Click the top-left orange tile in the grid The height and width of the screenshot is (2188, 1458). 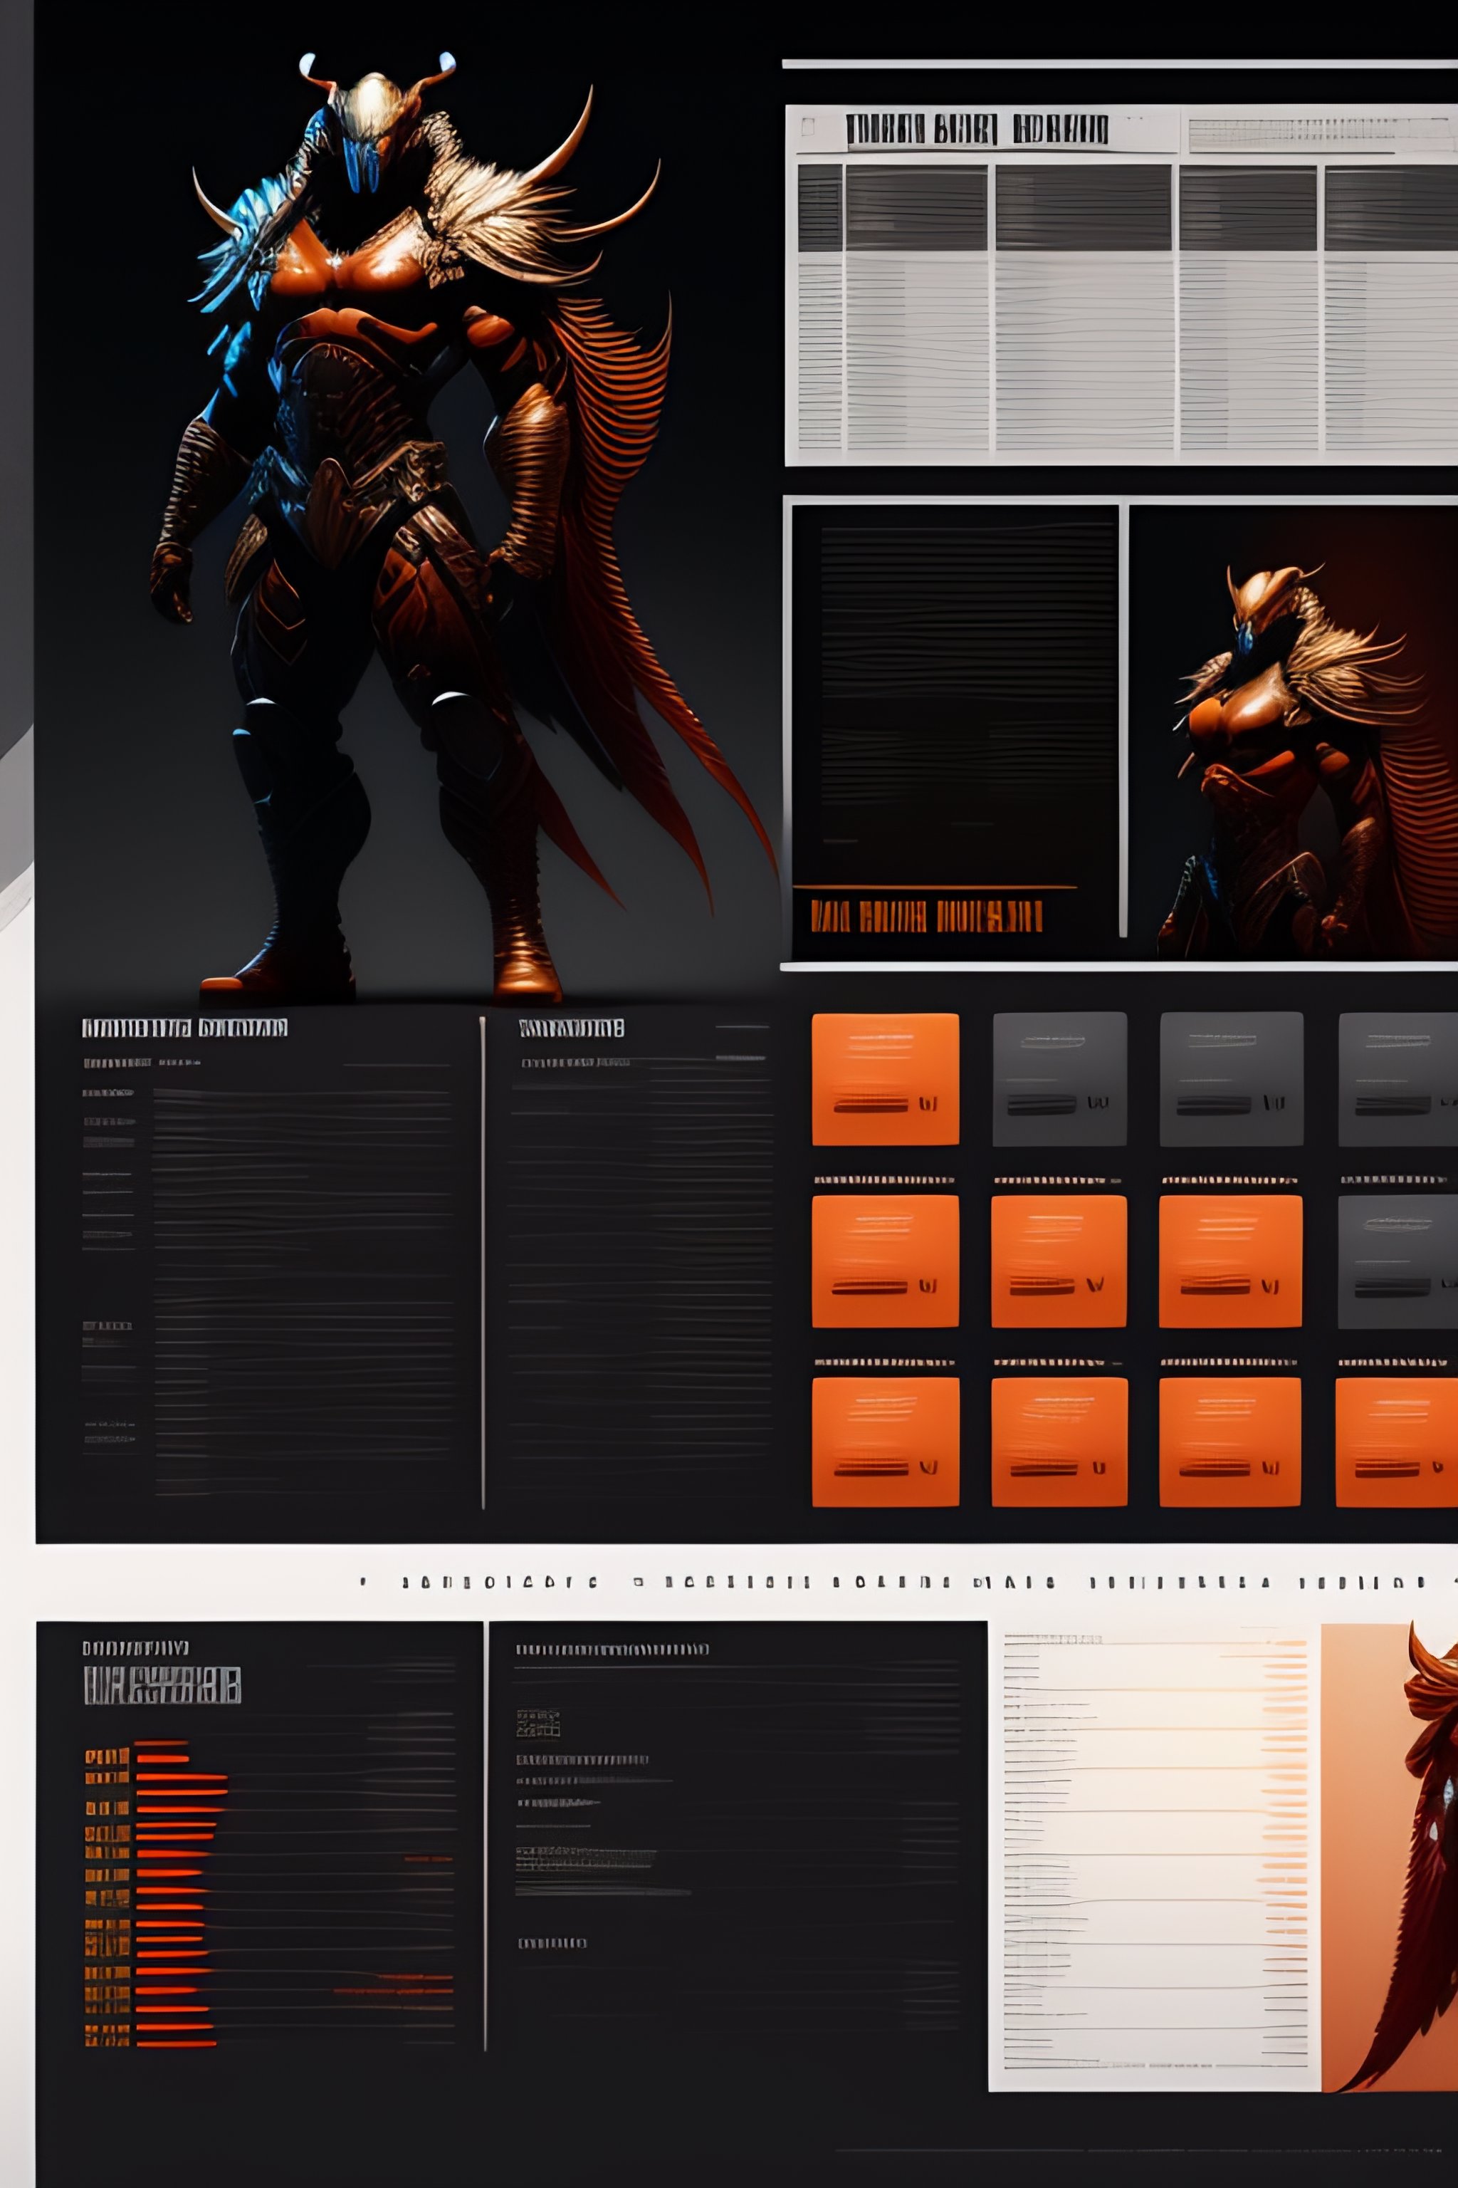pos(884,1078)
